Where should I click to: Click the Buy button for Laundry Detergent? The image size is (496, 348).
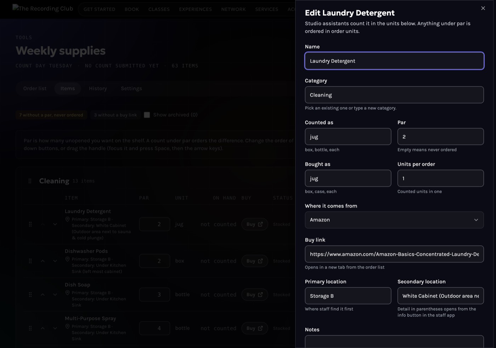coord(255,224)
